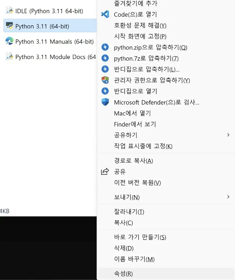
Task: Click the 관리자 권한으로 압축하기 shield icon
Action: (x=105, y=80)
